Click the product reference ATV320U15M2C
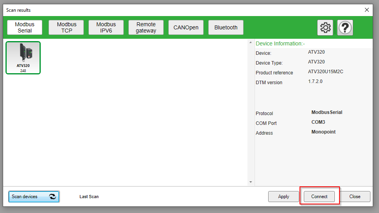 326,72
